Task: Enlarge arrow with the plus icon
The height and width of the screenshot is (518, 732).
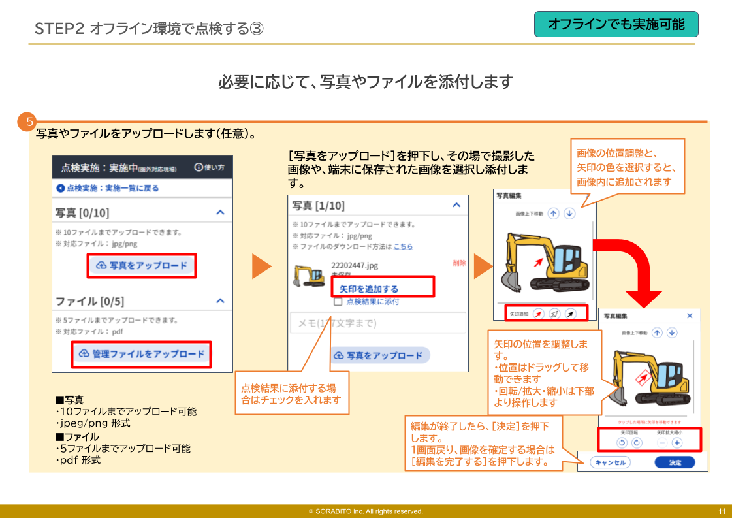Action: click(676, 442)
